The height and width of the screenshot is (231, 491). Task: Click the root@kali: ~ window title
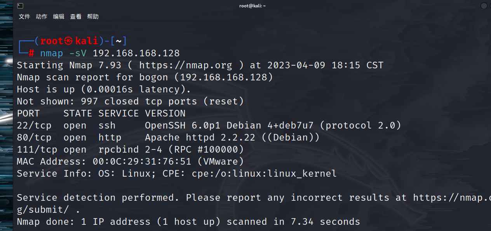pos(252,6)
